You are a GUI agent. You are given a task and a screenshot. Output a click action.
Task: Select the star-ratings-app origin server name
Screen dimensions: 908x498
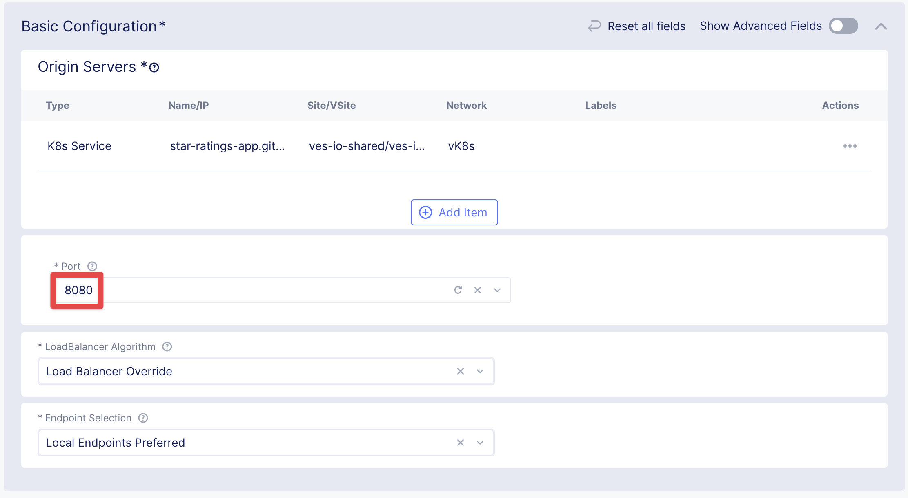227,146
